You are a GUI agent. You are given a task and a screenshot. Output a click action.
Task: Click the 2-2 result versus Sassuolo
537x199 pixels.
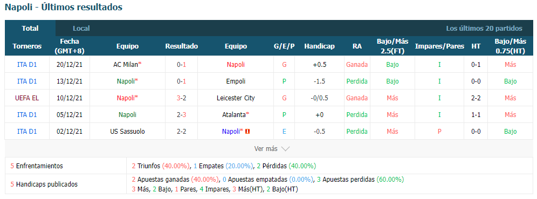pyautogui.click(x=182, y=131)
